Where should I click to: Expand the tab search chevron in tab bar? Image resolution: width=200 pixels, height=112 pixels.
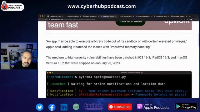click(197, 16)
